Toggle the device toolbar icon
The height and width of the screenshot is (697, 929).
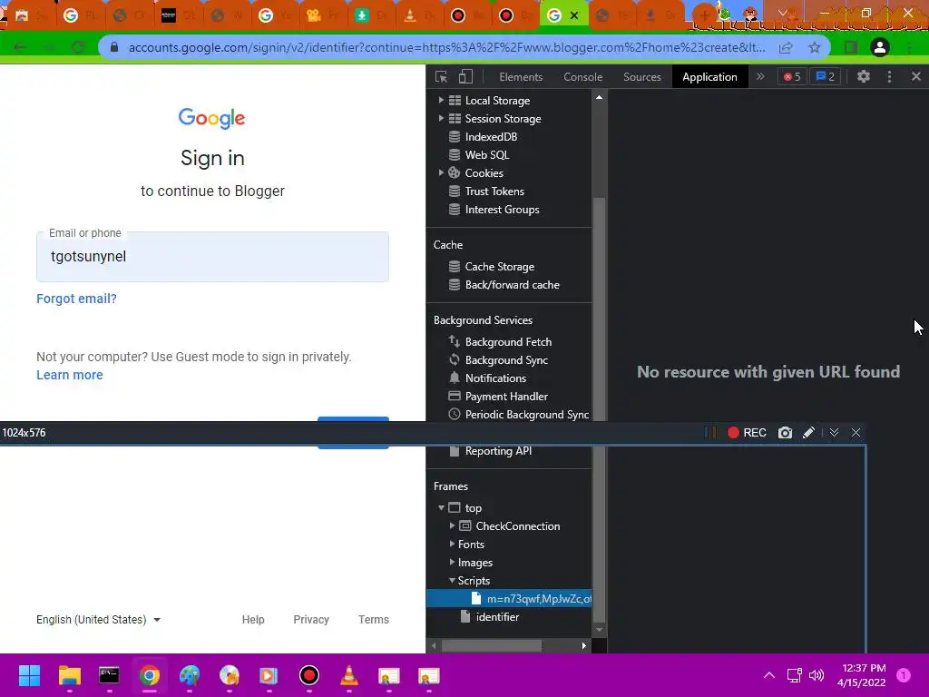pos(465,76)
